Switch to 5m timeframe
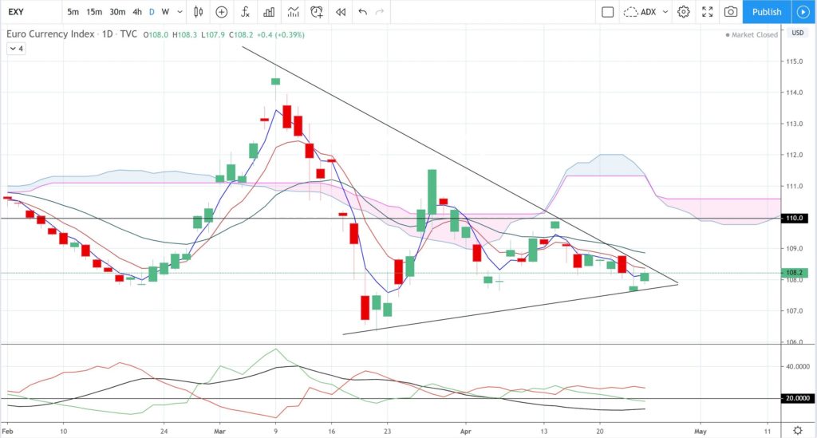The height and width of the screenshot is (438, 817). 73,11
